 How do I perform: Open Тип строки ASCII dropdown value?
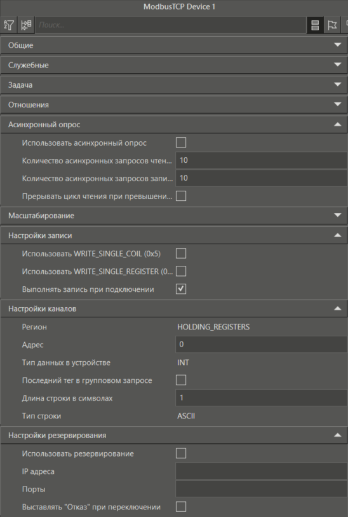click(186, 416)
